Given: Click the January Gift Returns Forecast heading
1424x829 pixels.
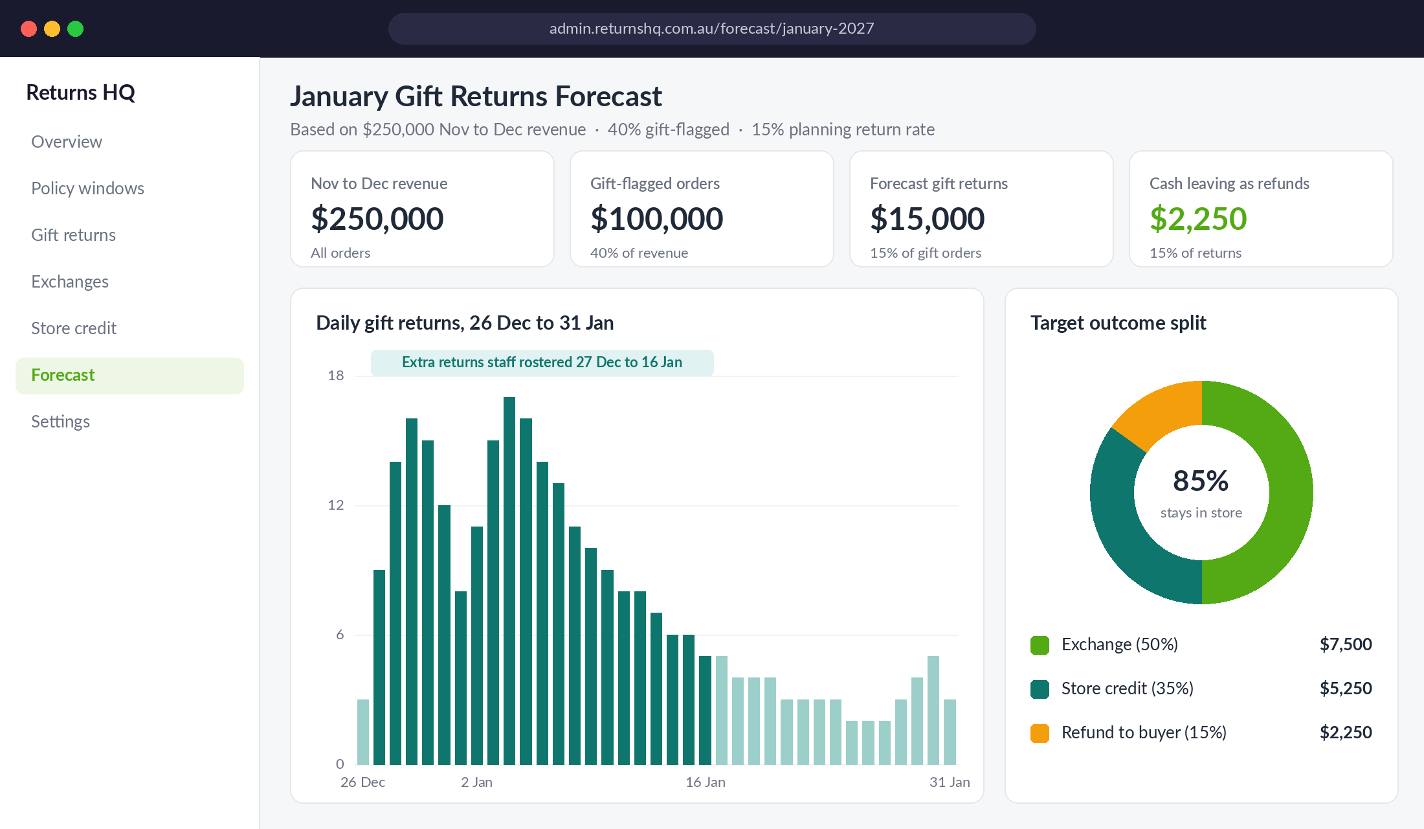Looking at the screenshot, I should [x=476, y=97].
